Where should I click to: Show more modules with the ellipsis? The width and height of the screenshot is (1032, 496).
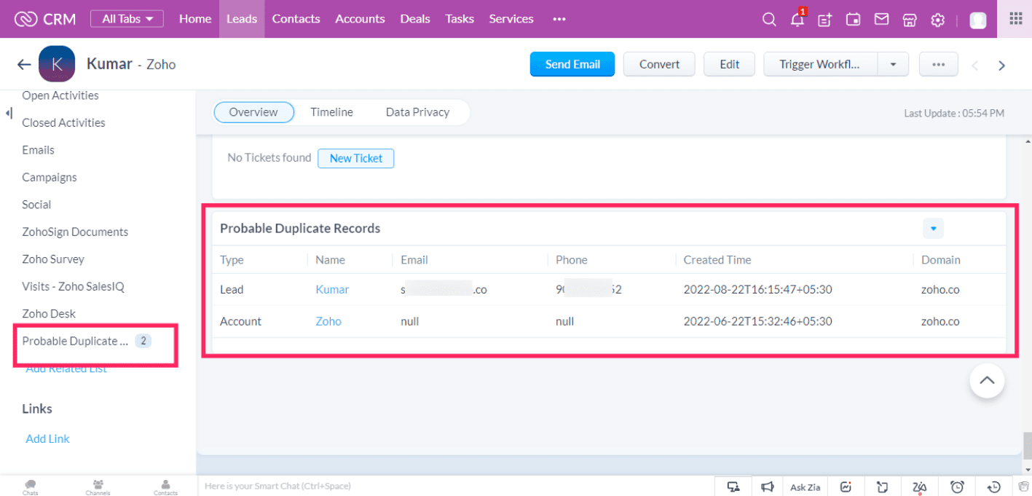click(x=559, y=19)
